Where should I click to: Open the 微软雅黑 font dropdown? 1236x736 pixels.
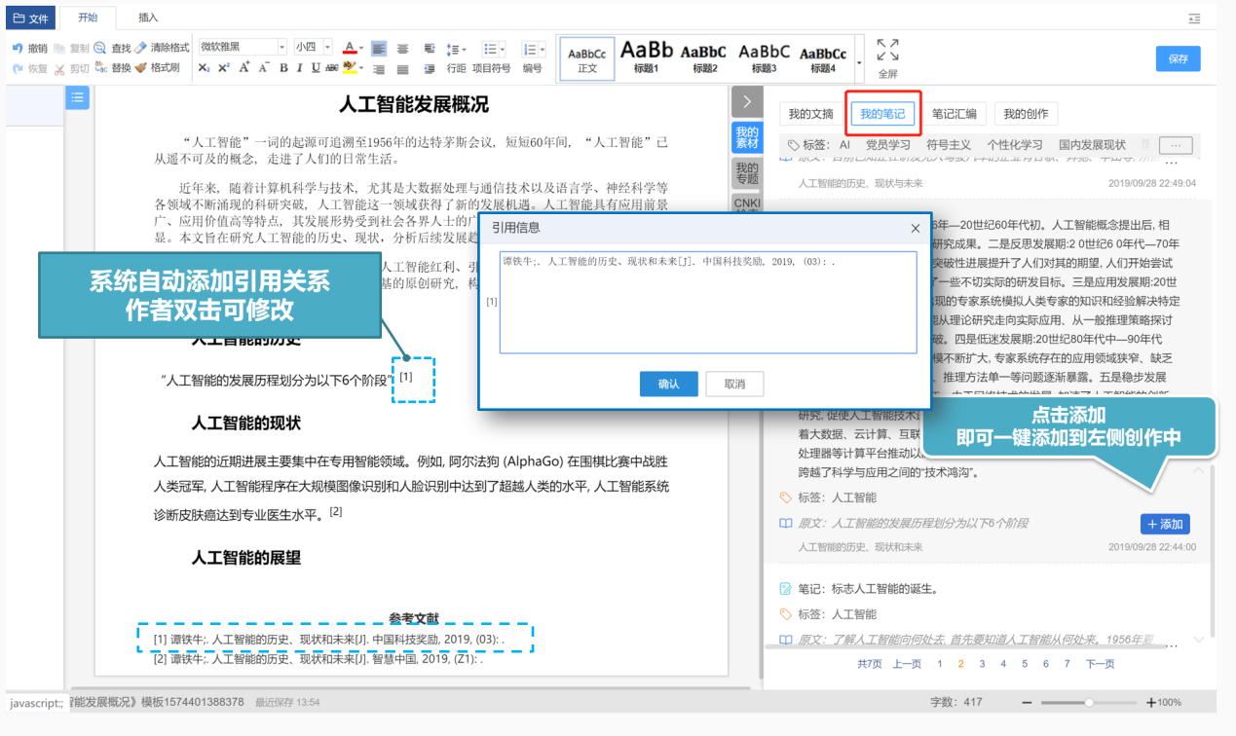point(243,47)
